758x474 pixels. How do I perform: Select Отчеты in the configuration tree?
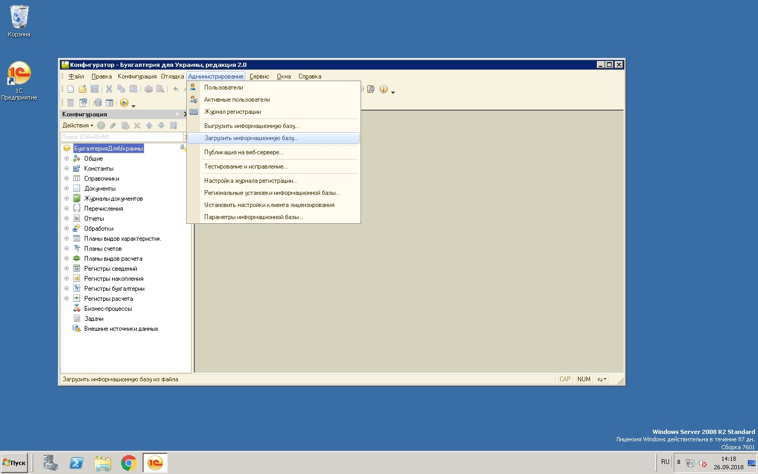(x=94, y=219)
